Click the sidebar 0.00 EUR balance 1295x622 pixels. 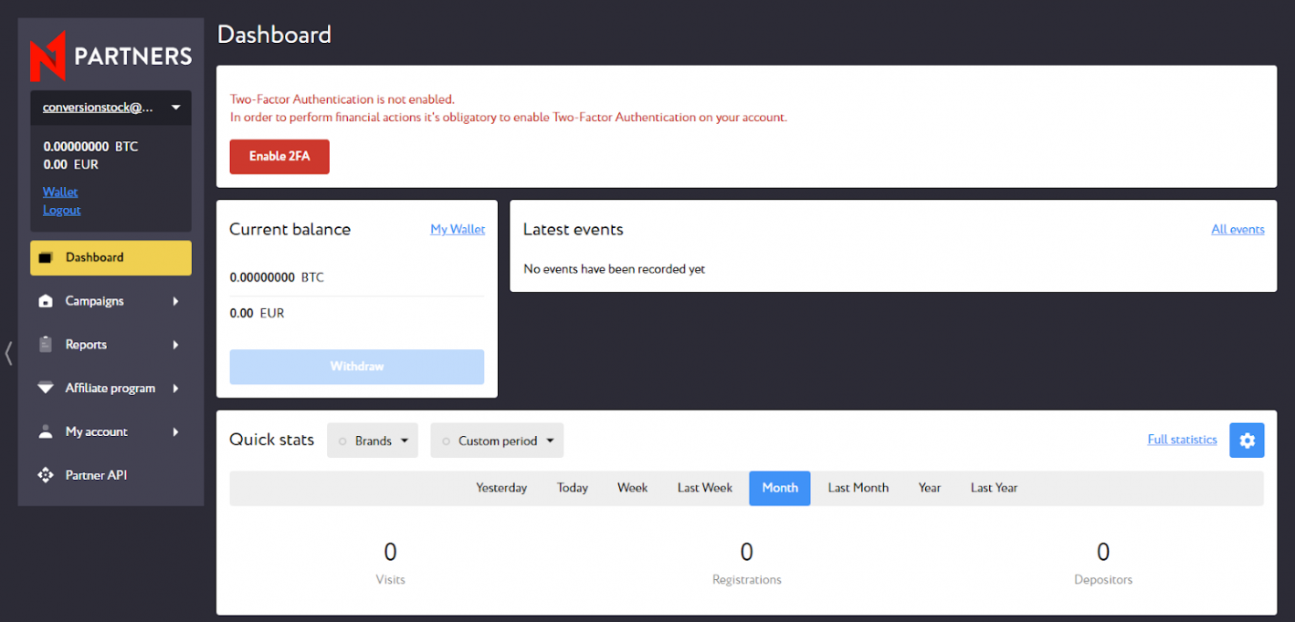tap(71, 164)
